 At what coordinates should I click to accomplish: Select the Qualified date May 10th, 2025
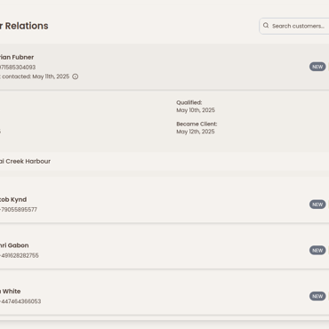(x=196, y=110)
